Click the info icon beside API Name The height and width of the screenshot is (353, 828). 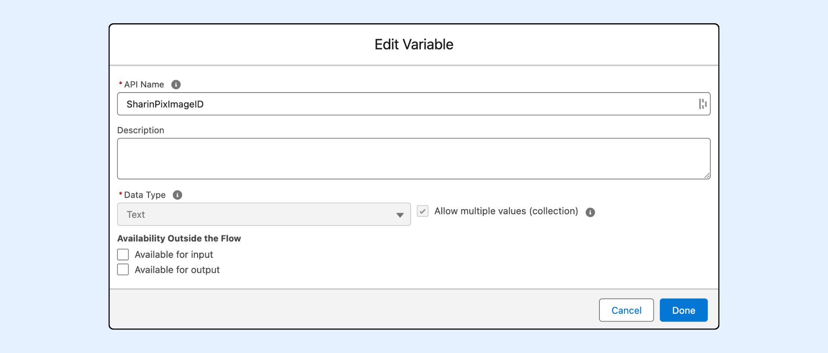click(x=176, y=84)
